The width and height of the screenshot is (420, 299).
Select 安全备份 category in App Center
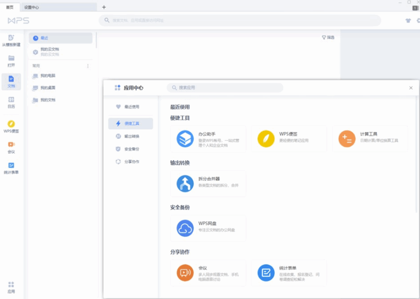(x=130, y=149)
